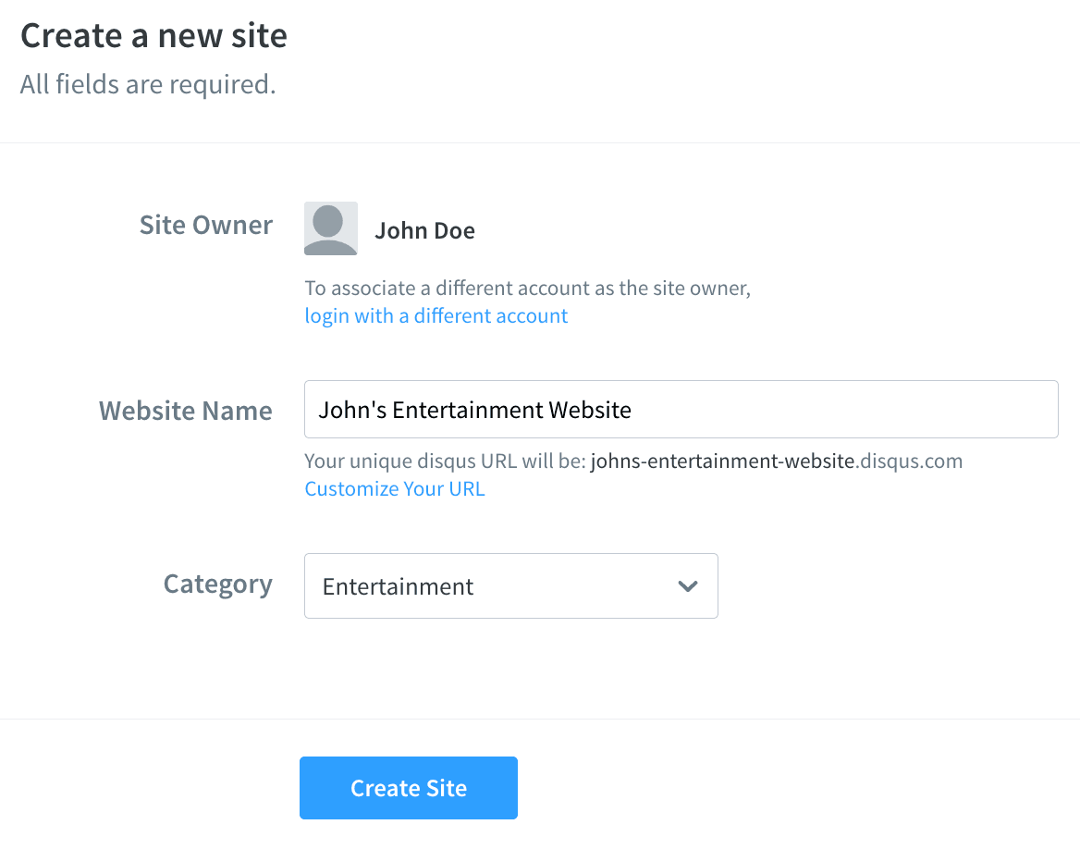Screen dimensions: 1080x849
Task: Open the "Customize Your URL" link
Action: click(x=394, y=489)
